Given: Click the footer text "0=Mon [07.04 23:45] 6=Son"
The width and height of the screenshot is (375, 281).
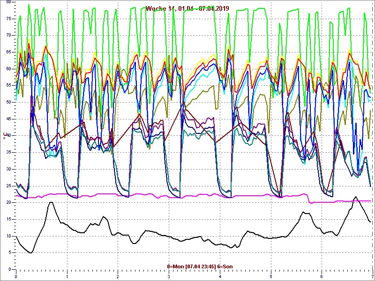Looking at the screenshot, I should [x=200, y=266].
